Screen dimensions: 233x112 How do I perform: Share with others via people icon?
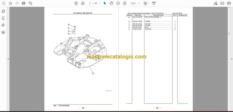[x=229, y=3]
